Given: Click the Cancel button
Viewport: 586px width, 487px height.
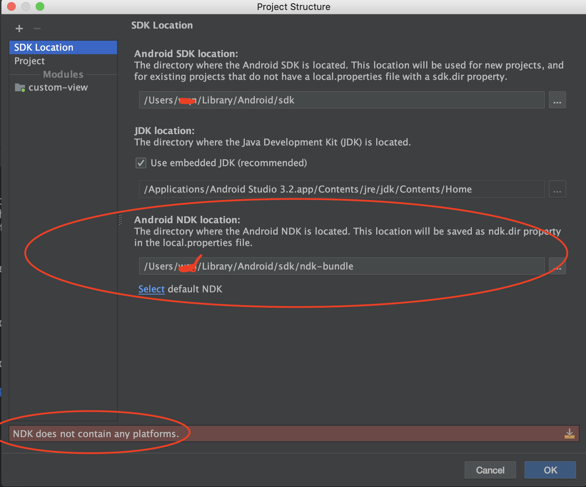Looking at the screenshot, I should (x=490, y=470).
